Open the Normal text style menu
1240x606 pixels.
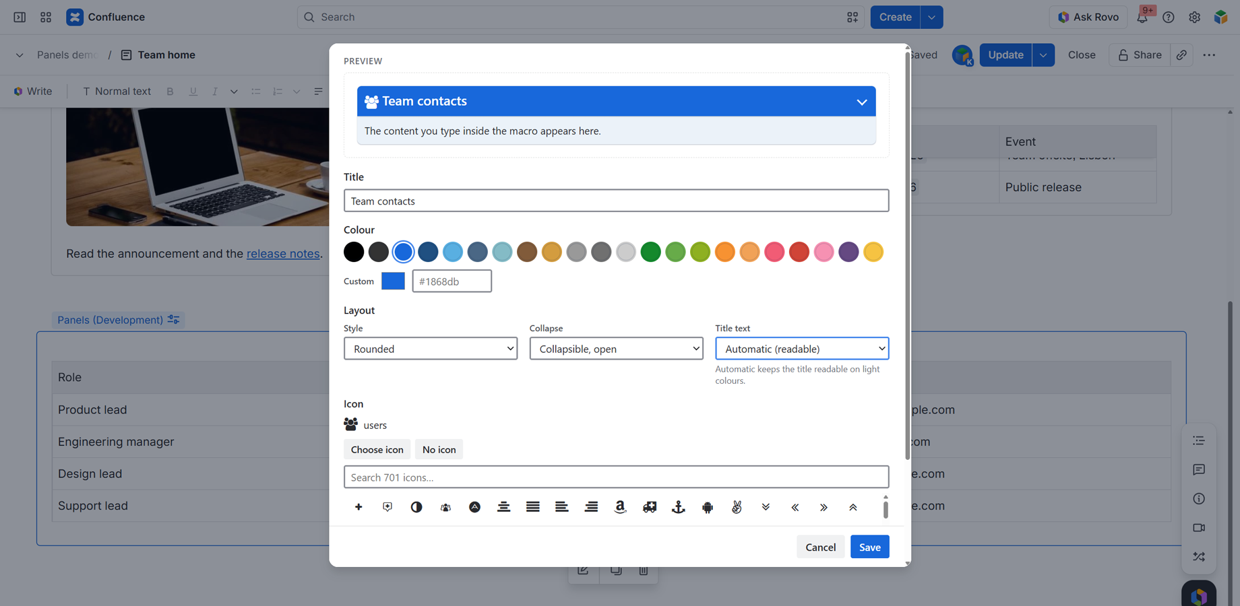(117, 92)
